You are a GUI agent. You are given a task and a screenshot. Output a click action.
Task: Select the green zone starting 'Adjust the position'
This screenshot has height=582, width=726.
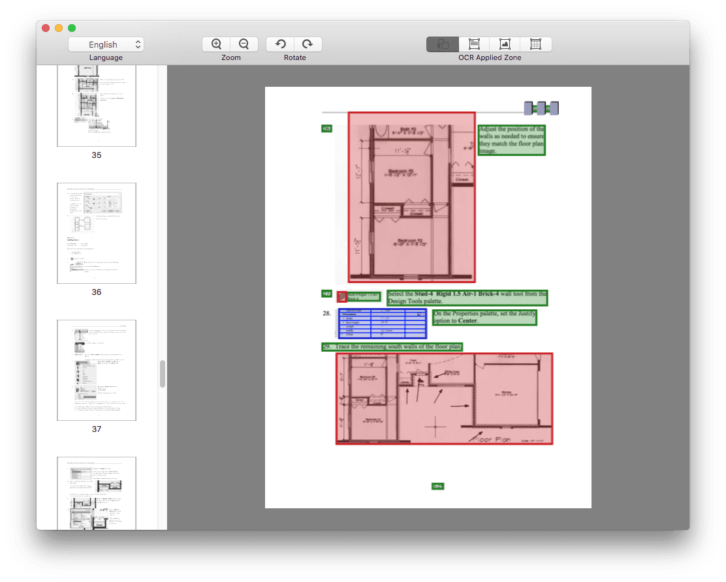[512, 140]
